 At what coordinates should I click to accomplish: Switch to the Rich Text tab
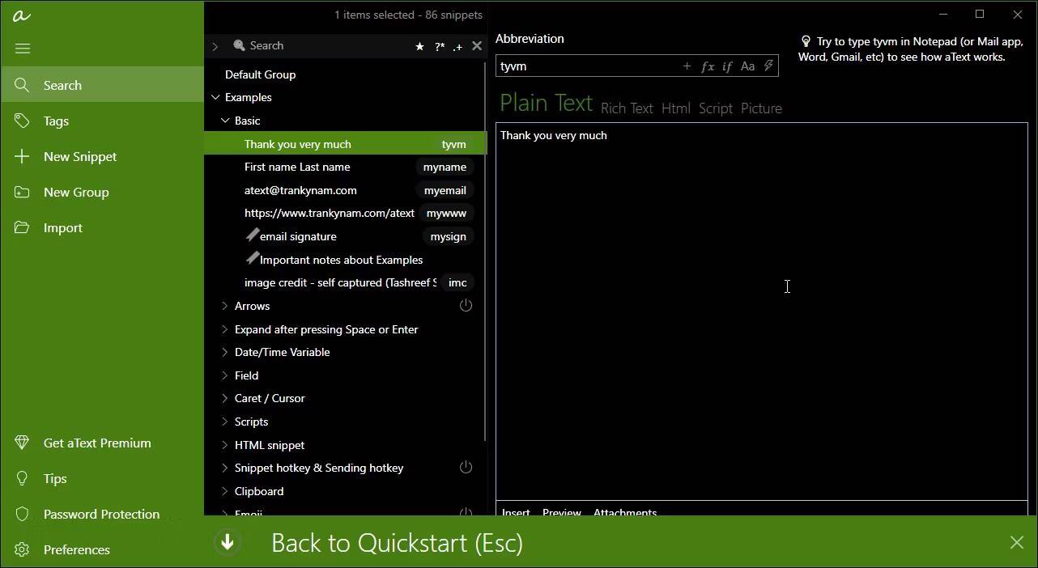[627, 108]
